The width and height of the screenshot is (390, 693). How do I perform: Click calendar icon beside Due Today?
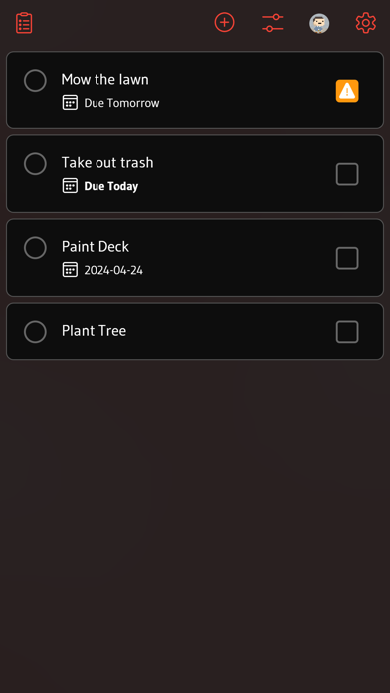(70, 185)
